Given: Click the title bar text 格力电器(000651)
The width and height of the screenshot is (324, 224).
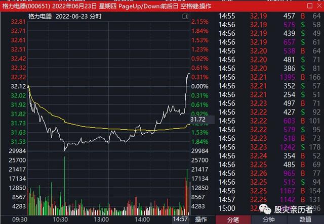Looking at the screenshot, I should coord(26,6).
